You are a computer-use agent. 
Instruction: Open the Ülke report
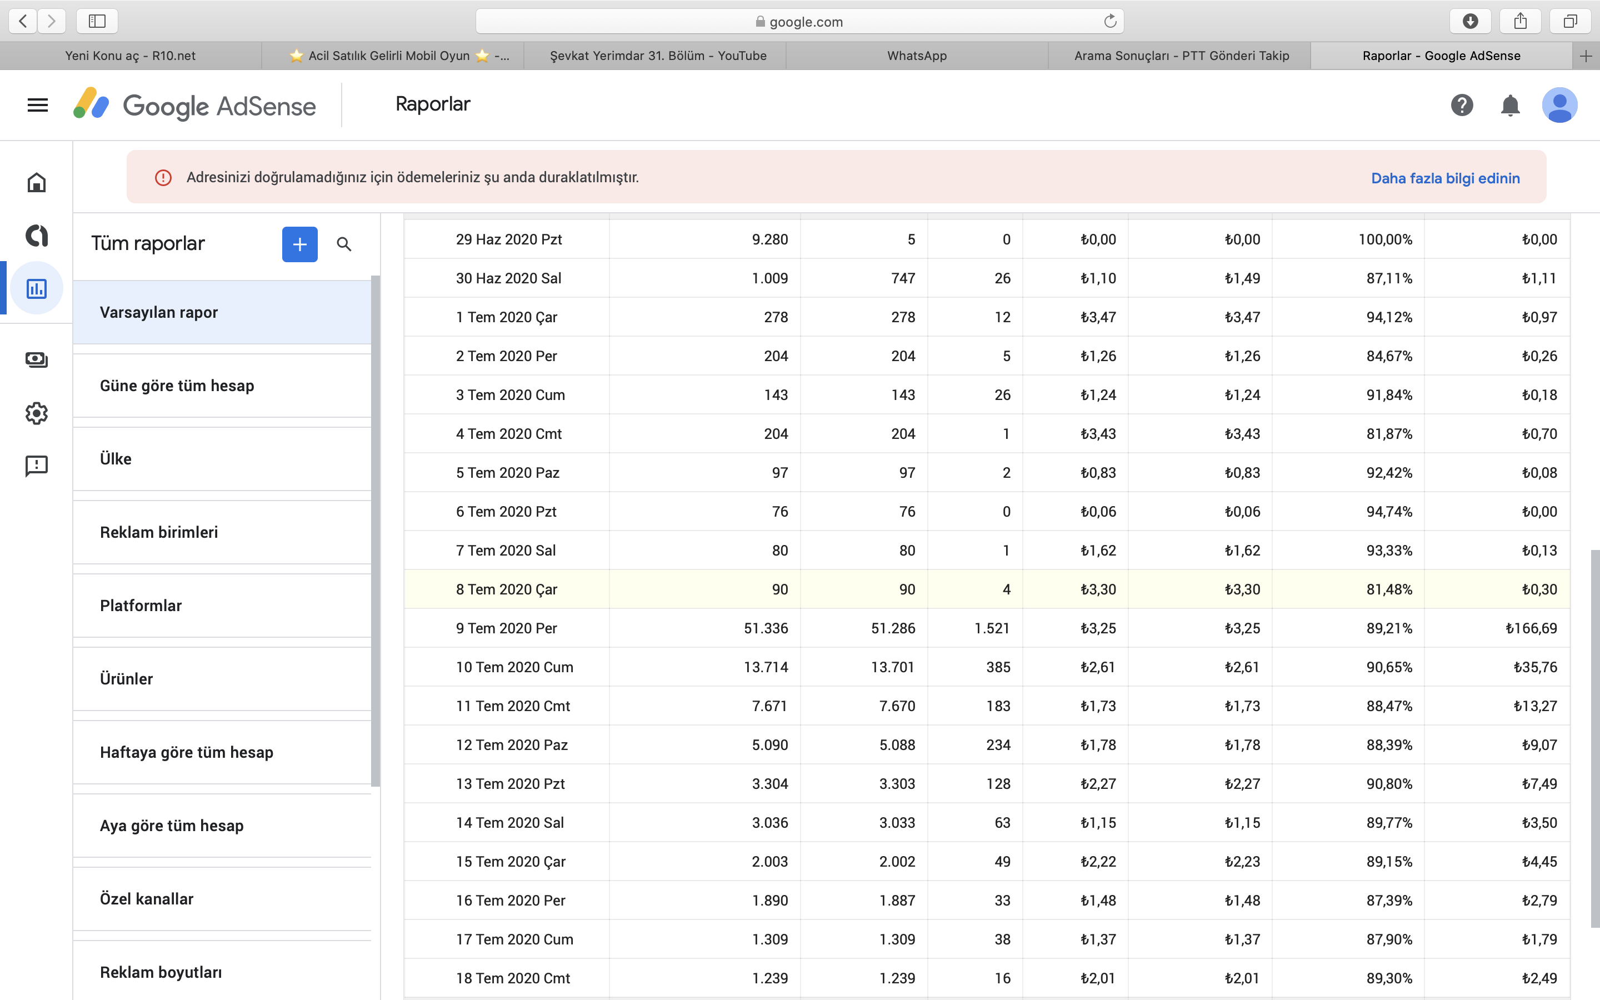(222, 459)
